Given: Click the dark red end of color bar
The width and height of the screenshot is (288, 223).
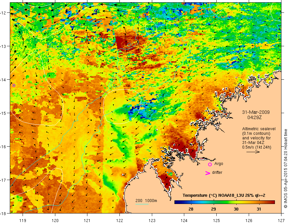Looking at the screenshot, I should pos(273,202).
